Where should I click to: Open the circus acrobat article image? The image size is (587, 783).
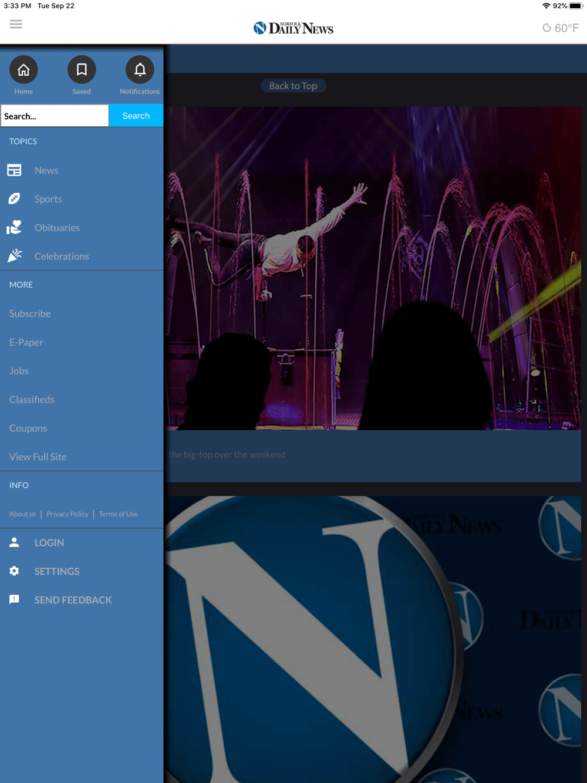coord(373,268)
